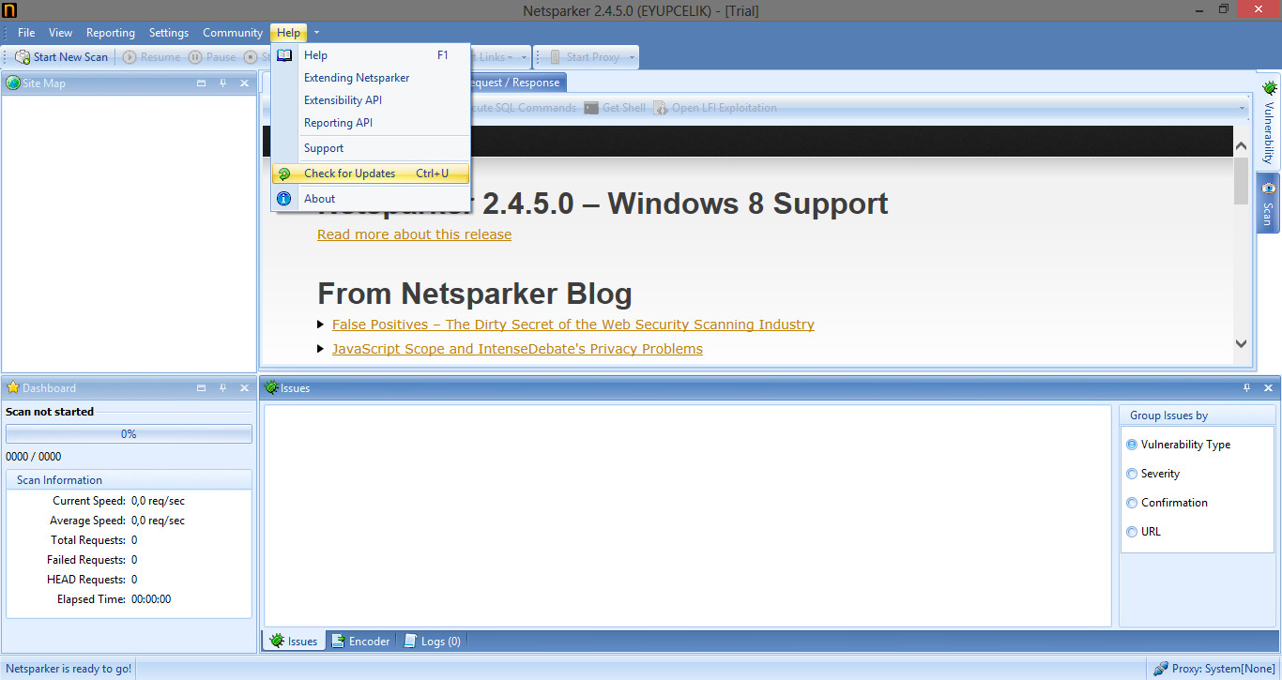Close the Issues panel
The image size is (1282, 680).
click(1268, 388)
